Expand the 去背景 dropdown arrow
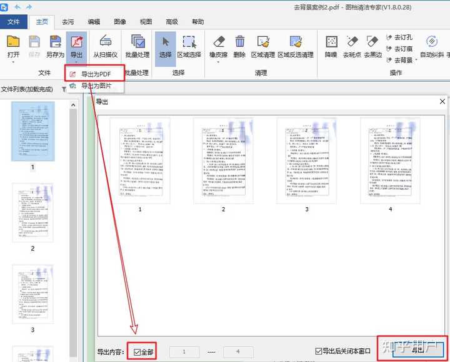The image size is (450, 362). click(416, 60)
